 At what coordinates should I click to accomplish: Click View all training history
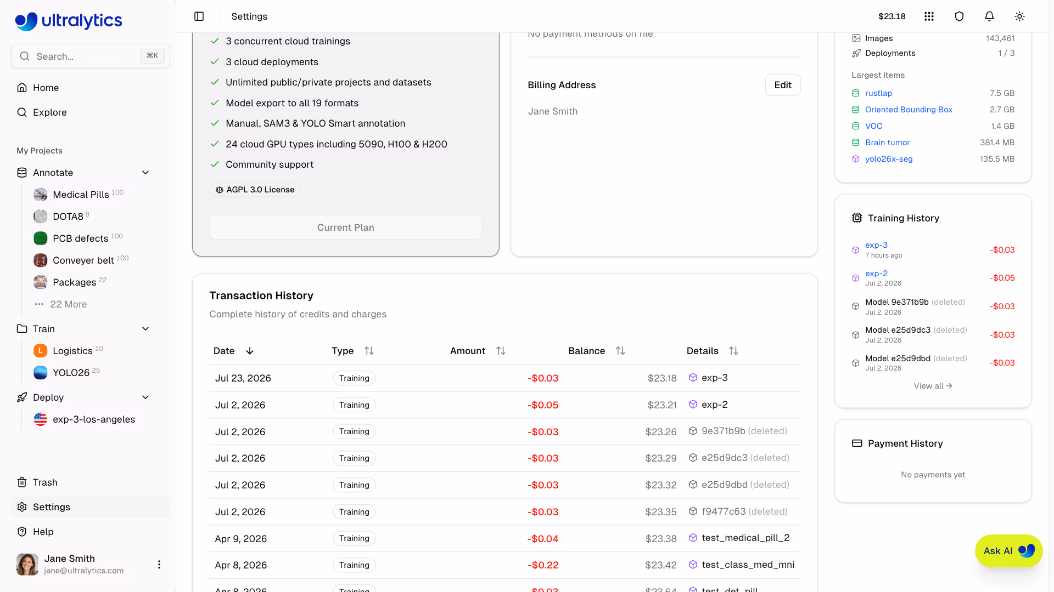tap(933, 386)
